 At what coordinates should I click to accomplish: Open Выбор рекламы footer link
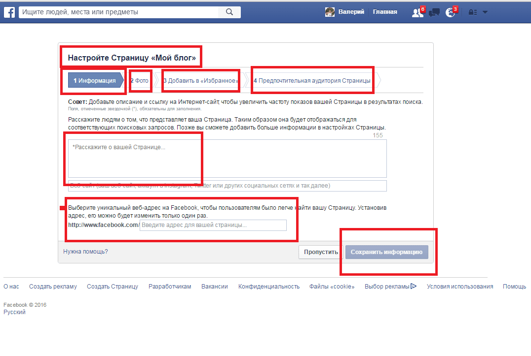387,287
